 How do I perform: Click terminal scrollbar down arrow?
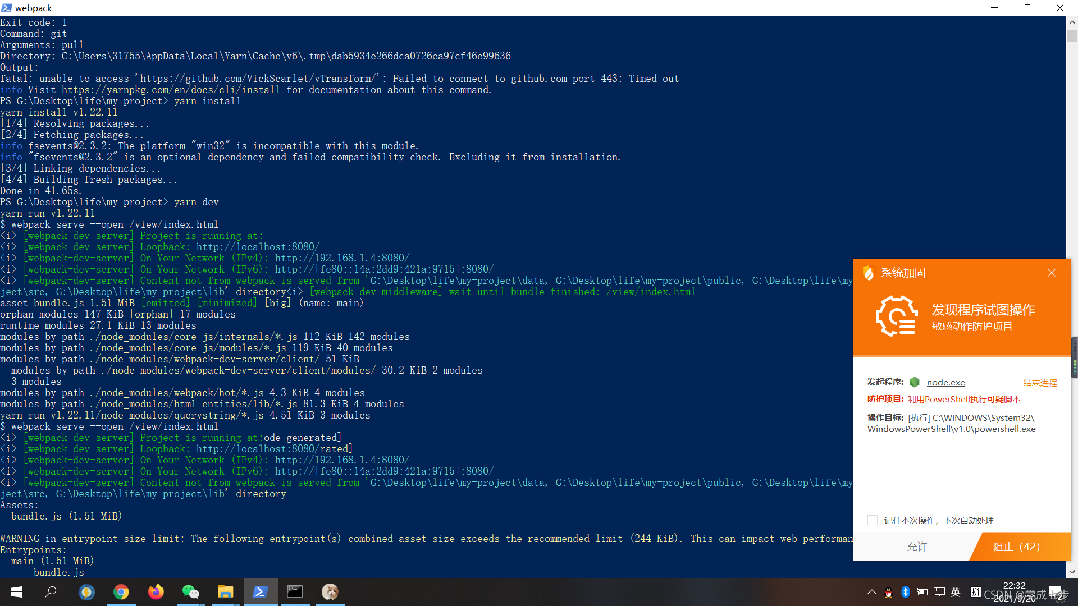click(x=1072, y=572)
